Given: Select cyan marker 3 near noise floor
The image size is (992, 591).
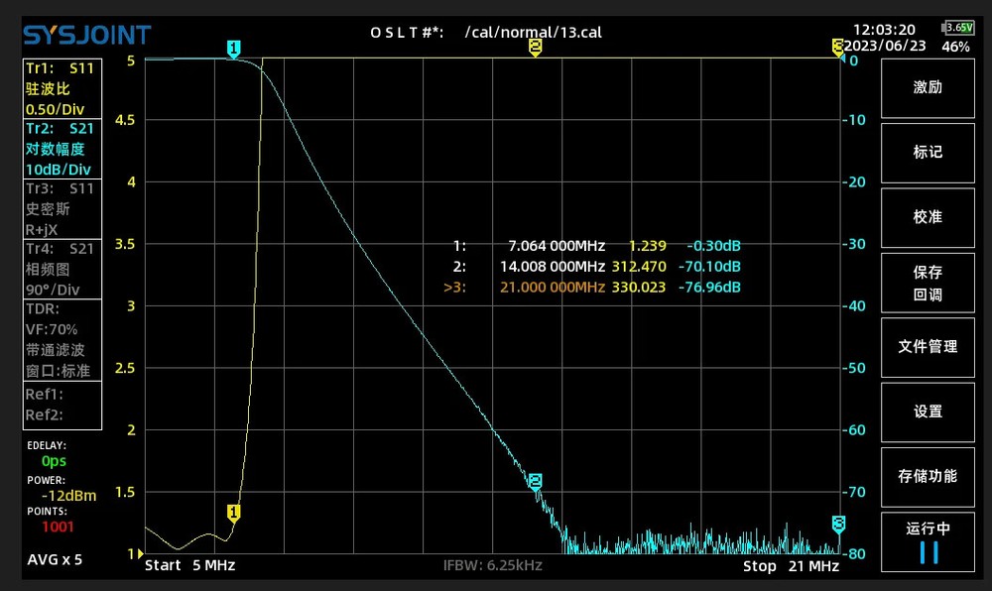Looking at the screenshot, I should (x=838, y=525).
